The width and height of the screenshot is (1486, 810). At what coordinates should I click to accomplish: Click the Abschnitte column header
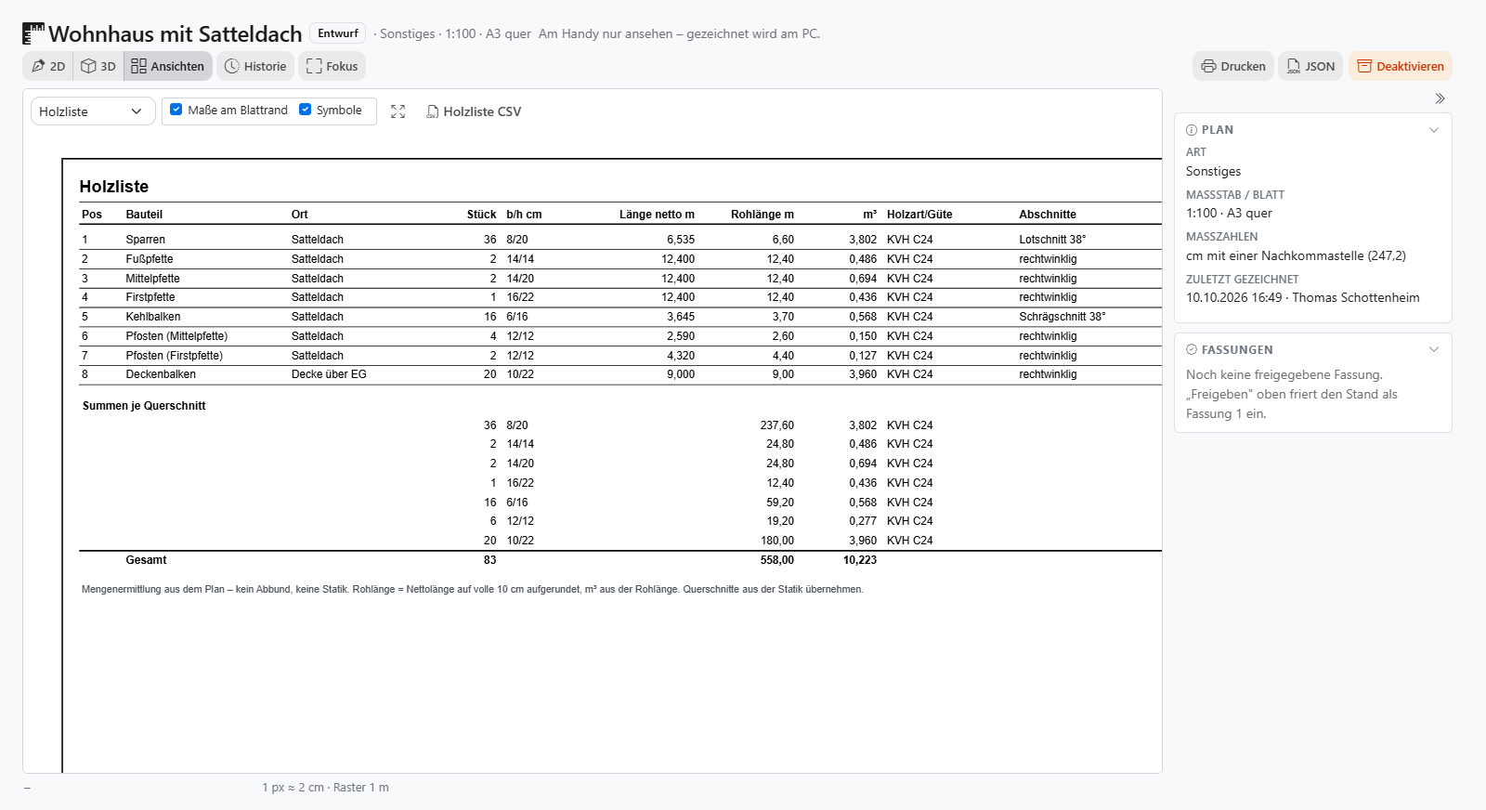coord(1048,215)
